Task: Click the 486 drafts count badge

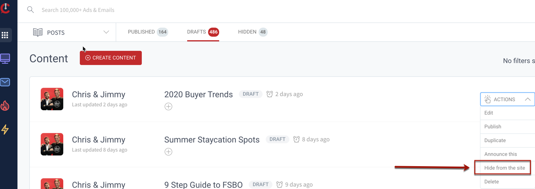Action: tap(214, 32)
